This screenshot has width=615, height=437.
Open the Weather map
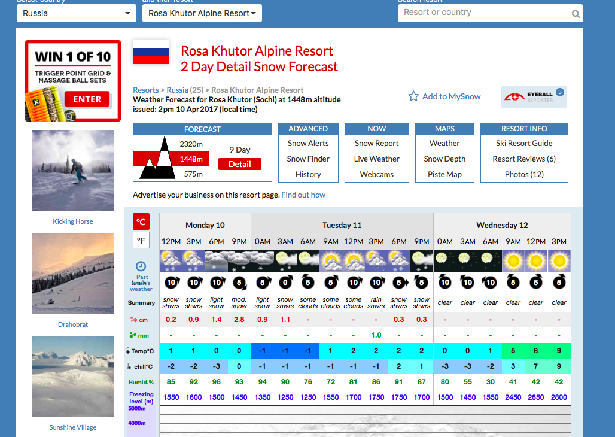444,143
